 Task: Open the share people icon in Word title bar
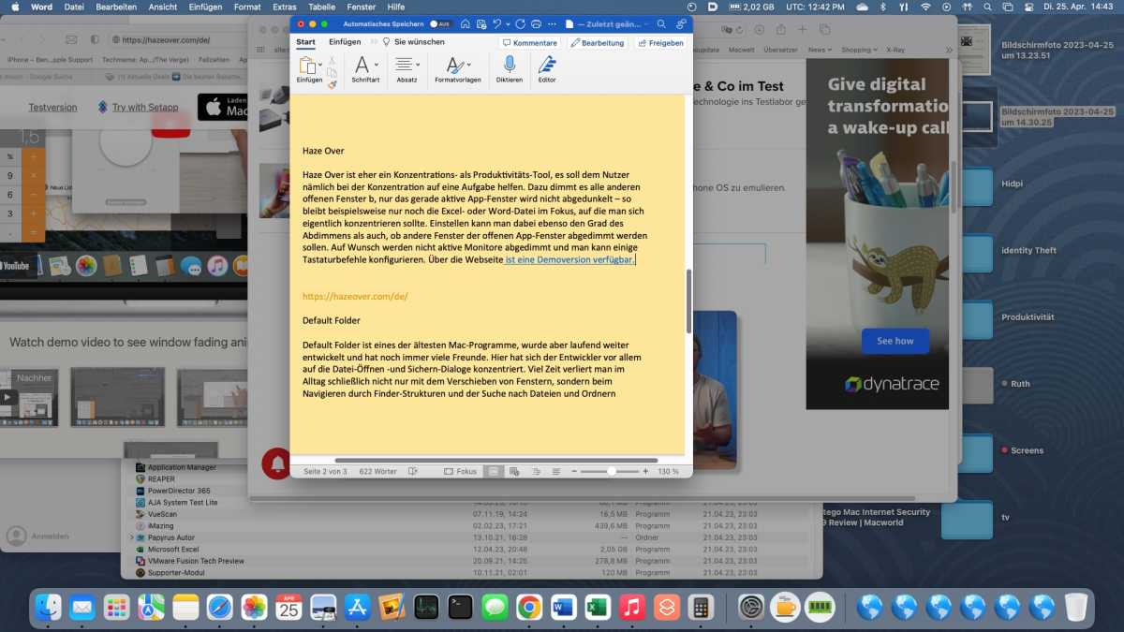(x=681, y=23)
